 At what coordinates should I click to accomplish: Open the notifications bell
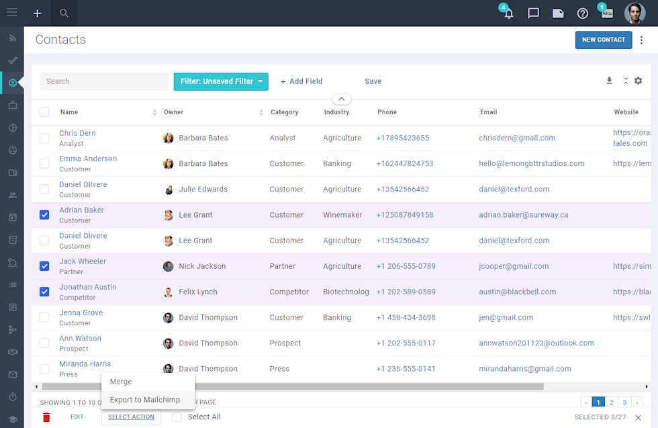[508, 13]
